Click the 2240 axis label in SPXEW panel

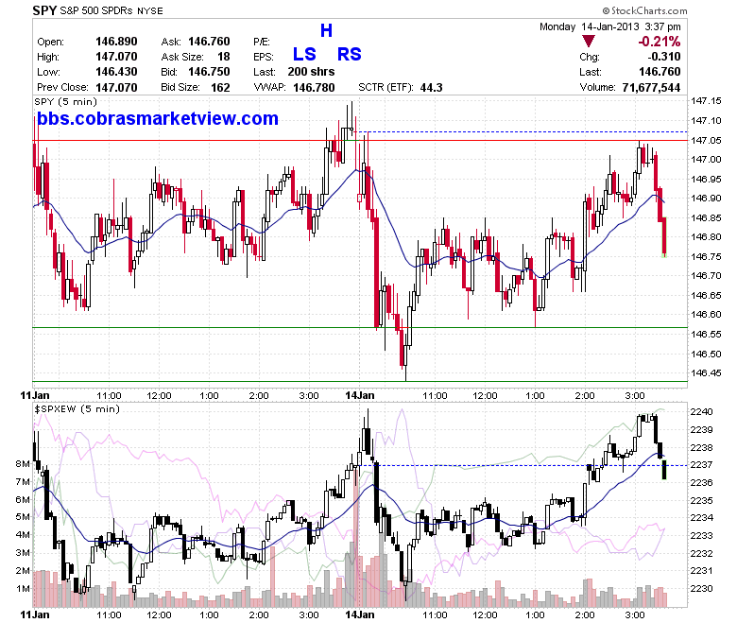tap(701, 411)
